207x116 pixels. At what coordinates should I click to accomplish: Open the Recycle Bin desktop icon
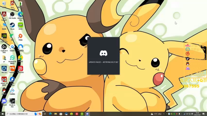pos(4,4)
